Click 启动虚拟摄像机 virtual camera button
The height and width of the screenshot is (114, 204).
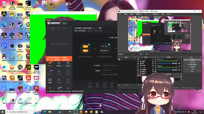(x=192, y=64)
